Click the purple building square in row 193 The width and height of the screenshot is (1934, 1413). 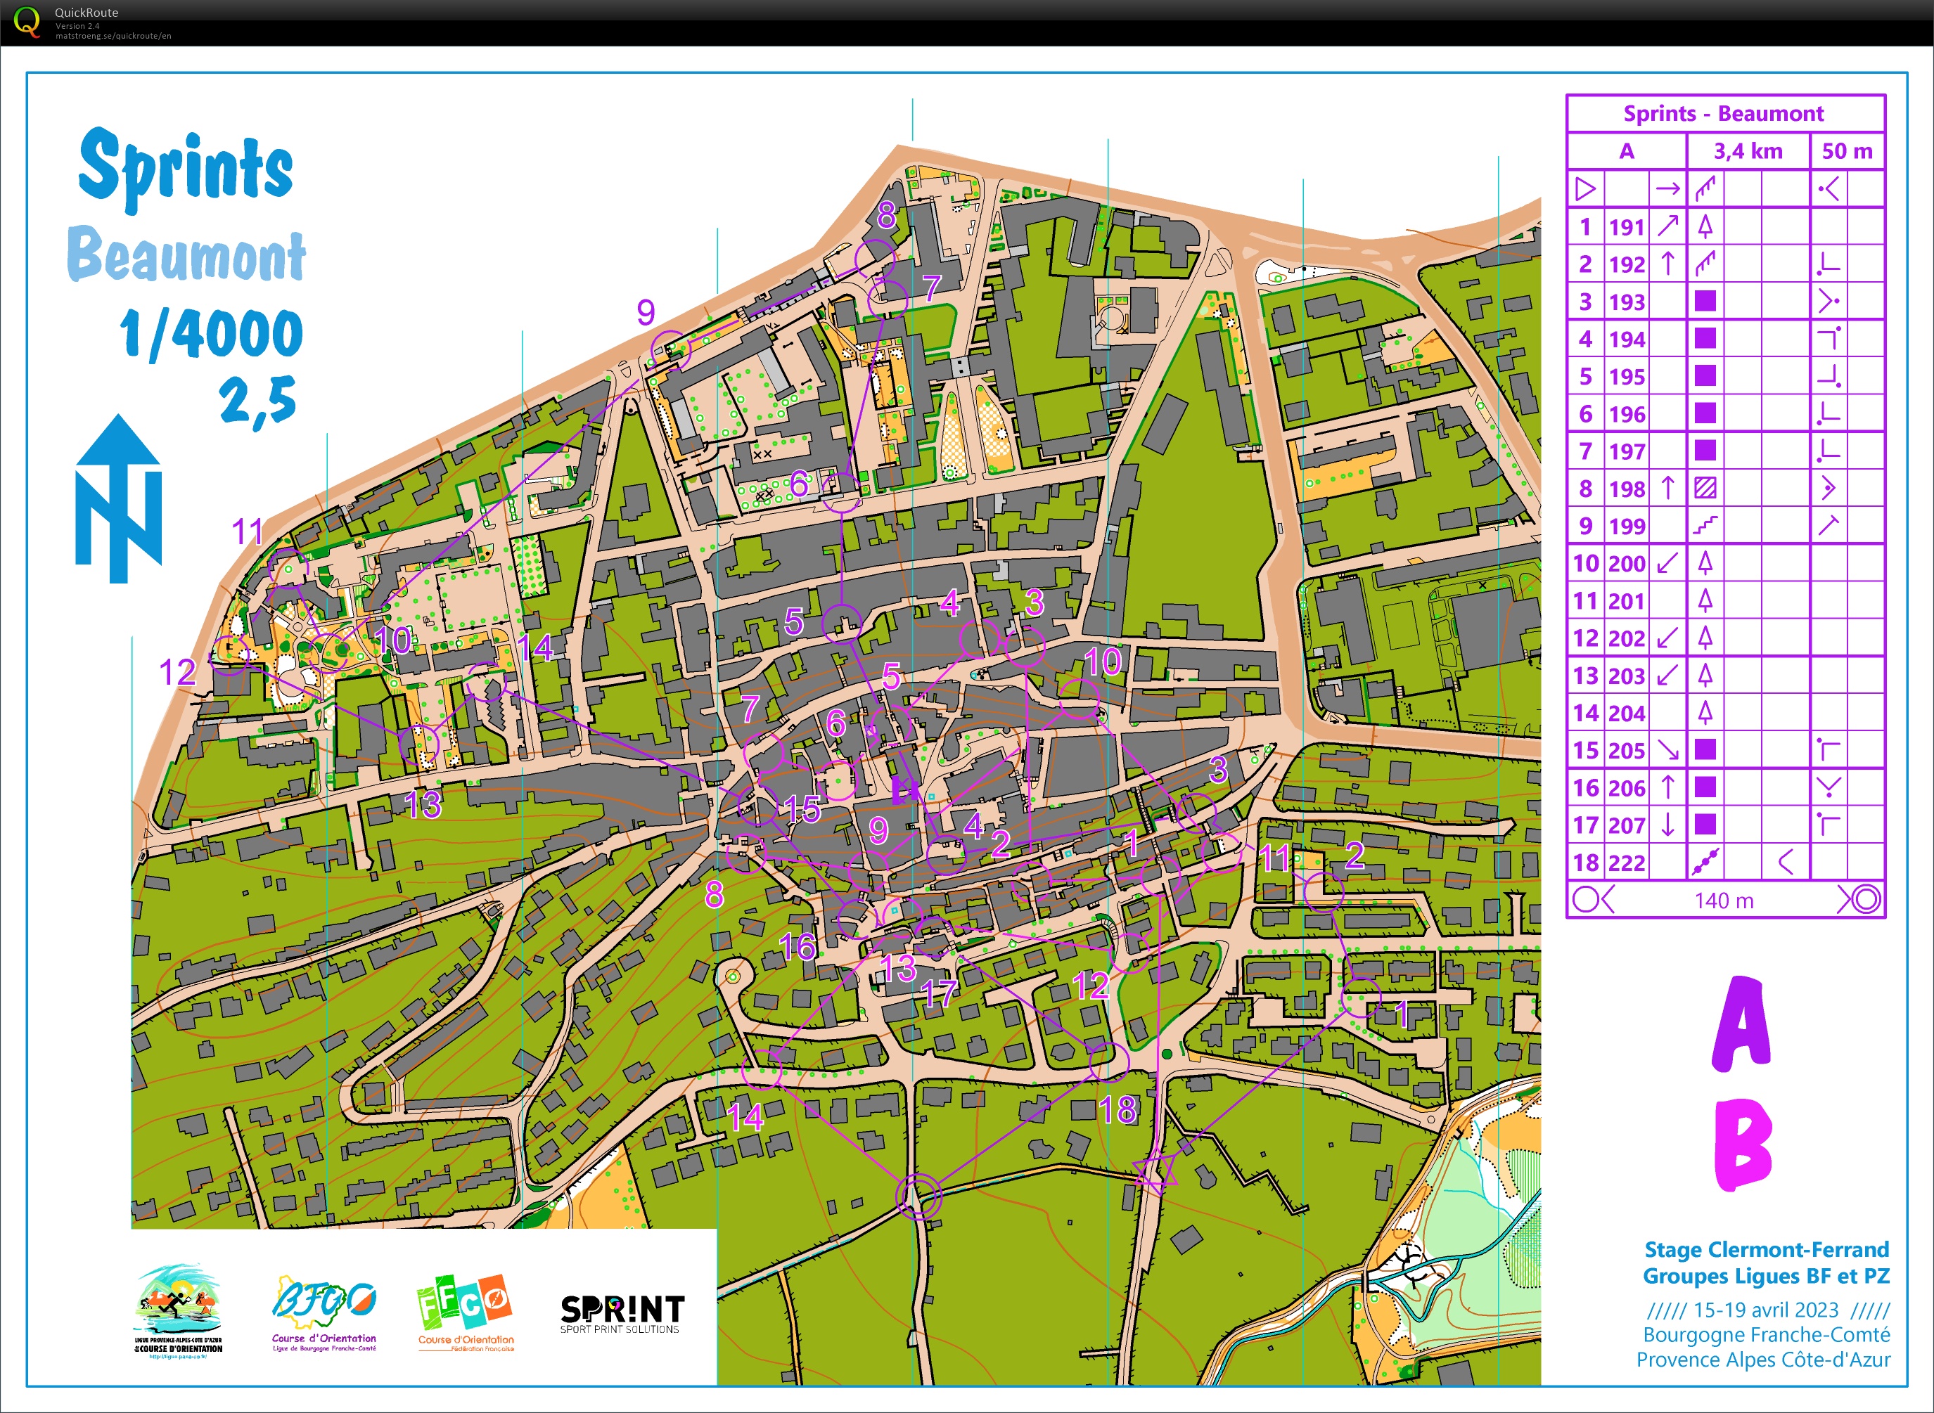1705,301
